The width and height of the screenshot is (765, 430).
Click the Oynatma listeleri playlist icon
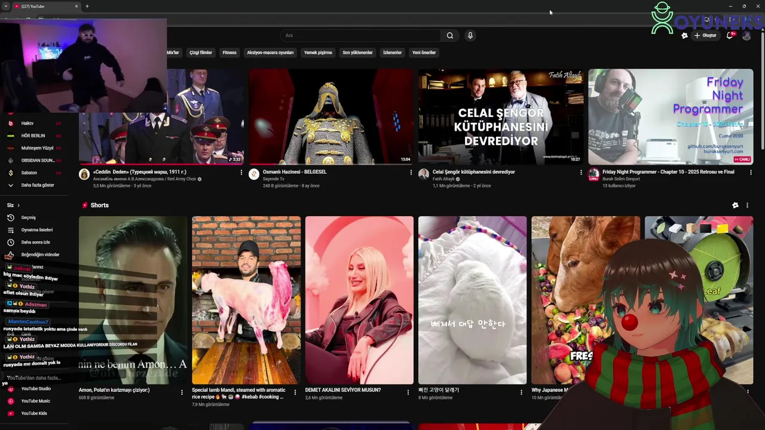10,230
